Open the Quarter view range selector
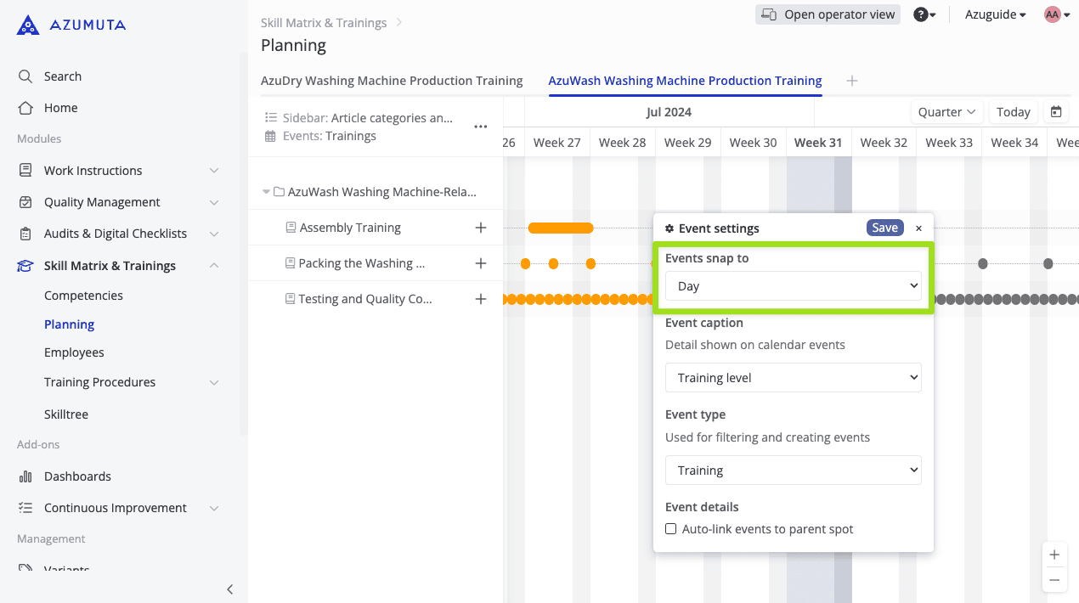1079x603 pixels. coord(946,112)
